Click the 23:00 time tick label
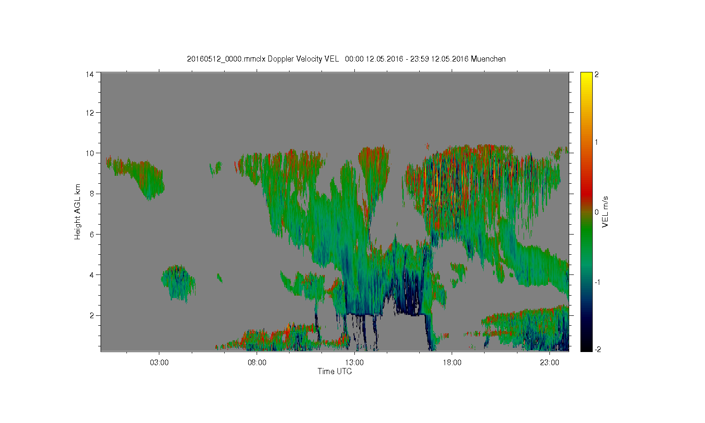The width and height of the screenshot is (705, 423). tap(549, 363)
